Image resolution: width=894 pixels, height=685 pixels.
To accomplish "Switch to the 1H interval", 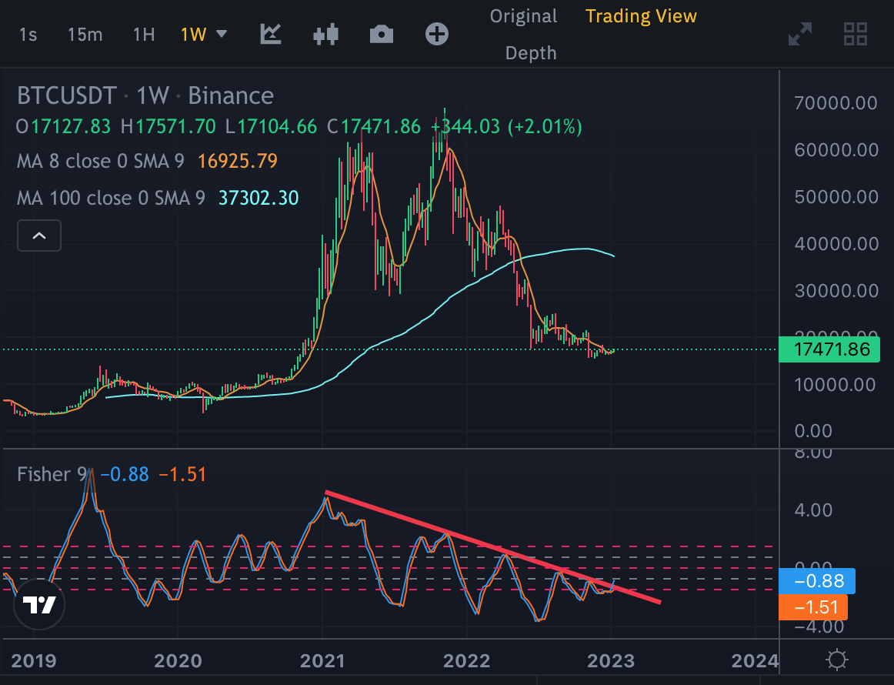I will [x=144, y=35].
